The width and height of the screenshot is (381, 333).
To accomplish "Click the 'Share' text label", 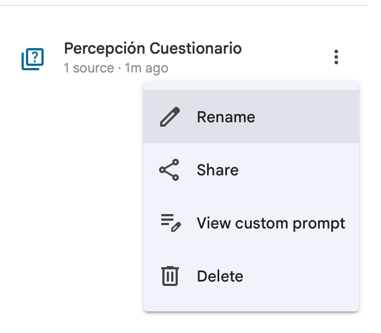I will pyautogui.click(x=218, y=170).
